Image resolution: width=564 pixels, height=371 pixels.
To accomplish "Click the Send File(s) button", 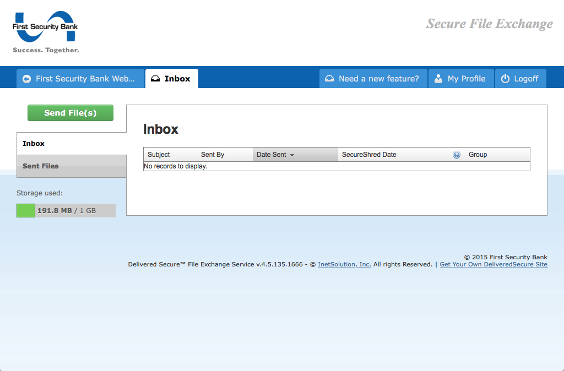I will 70,112.
